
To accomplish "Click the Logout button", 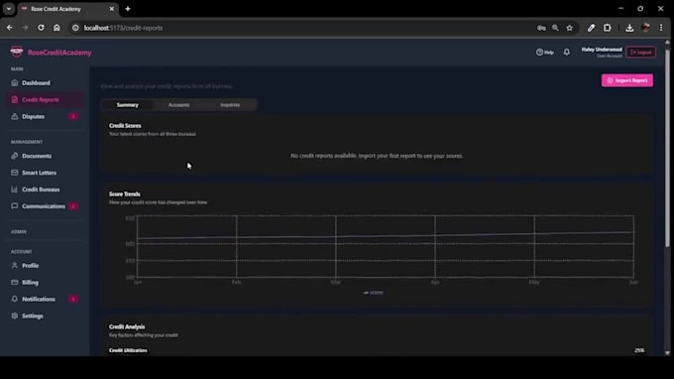I will (x=641, y=53).
